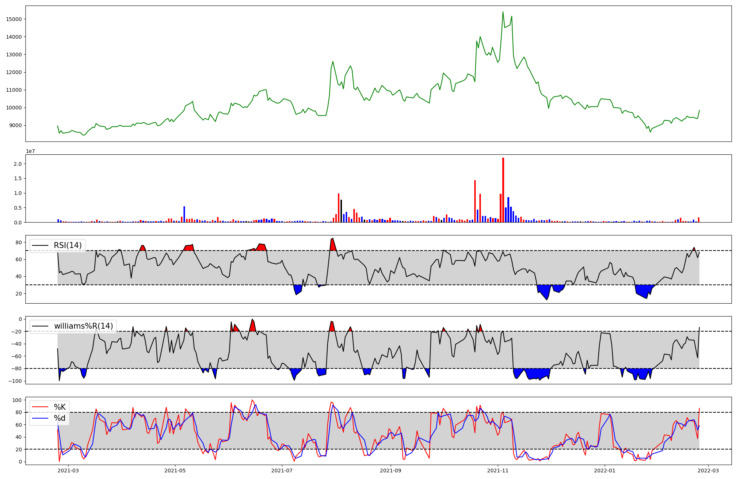Click the green price peak above 15000
This screenshot has width=737, height=479.
coord(503,13)
